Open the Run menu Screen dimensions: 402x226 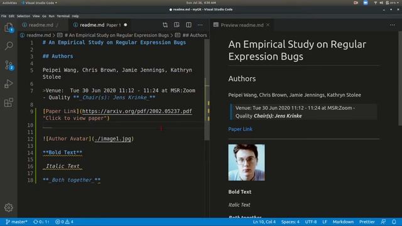(52, 16)
